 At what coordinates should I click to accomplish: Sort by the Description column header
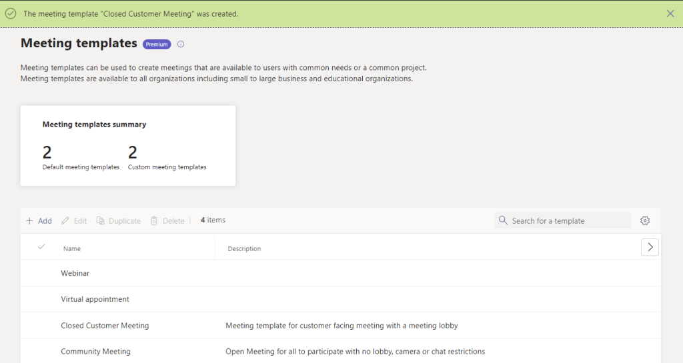(244, 249)
